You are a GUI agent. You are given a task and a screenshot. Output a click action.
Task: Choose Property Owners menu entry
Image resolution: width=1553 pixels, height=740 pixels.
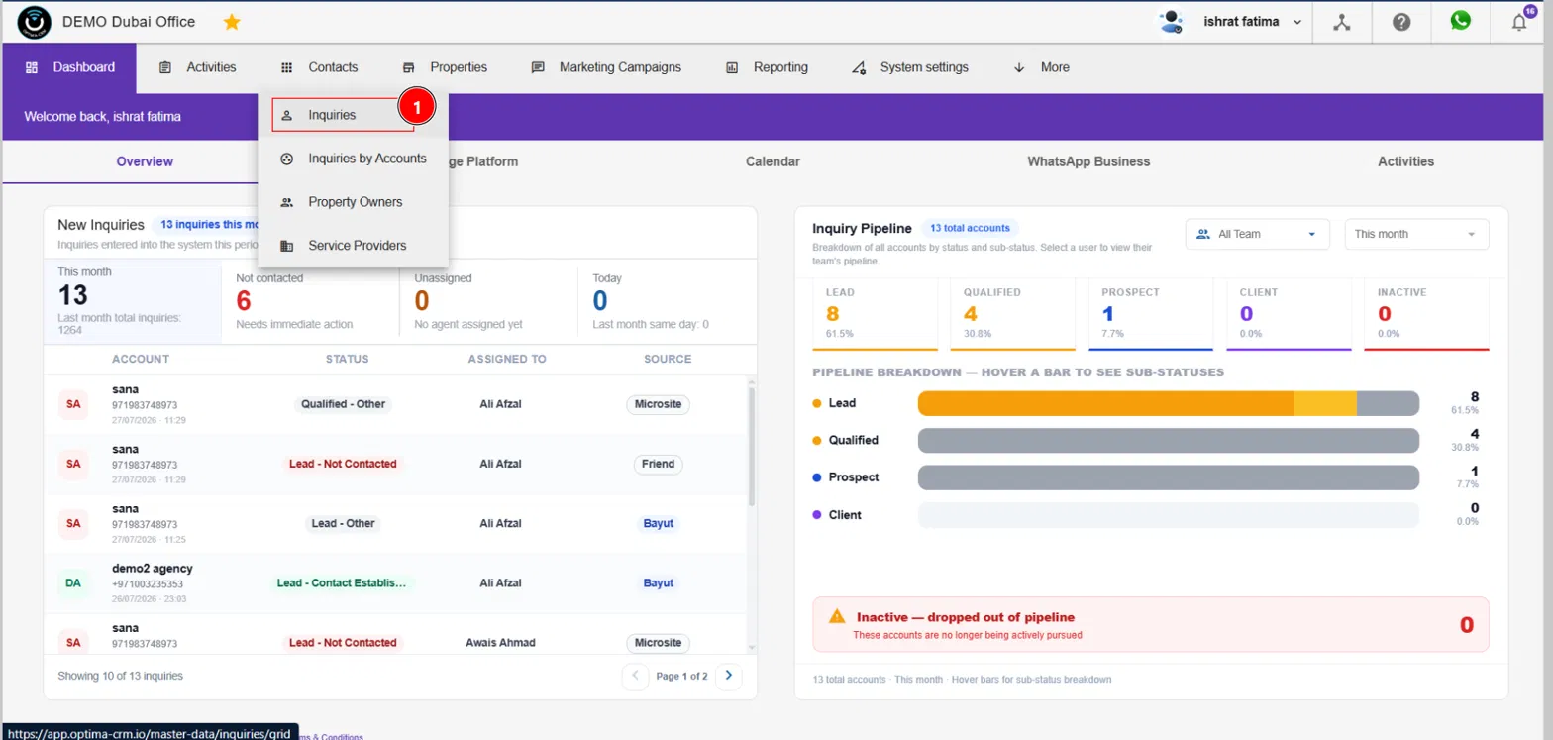tap(354, 202)
